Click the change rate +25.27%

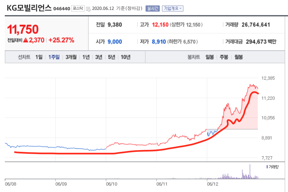coord(61,40)
